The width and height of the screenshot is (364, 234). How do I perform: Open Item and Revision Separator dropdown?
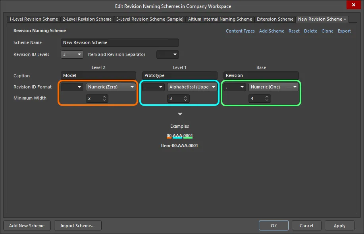click(168, 54)
